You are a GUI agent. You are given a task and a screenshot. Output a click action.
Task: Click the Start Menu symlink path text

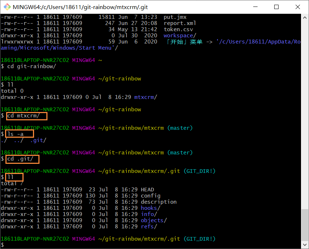click(151, 45)
